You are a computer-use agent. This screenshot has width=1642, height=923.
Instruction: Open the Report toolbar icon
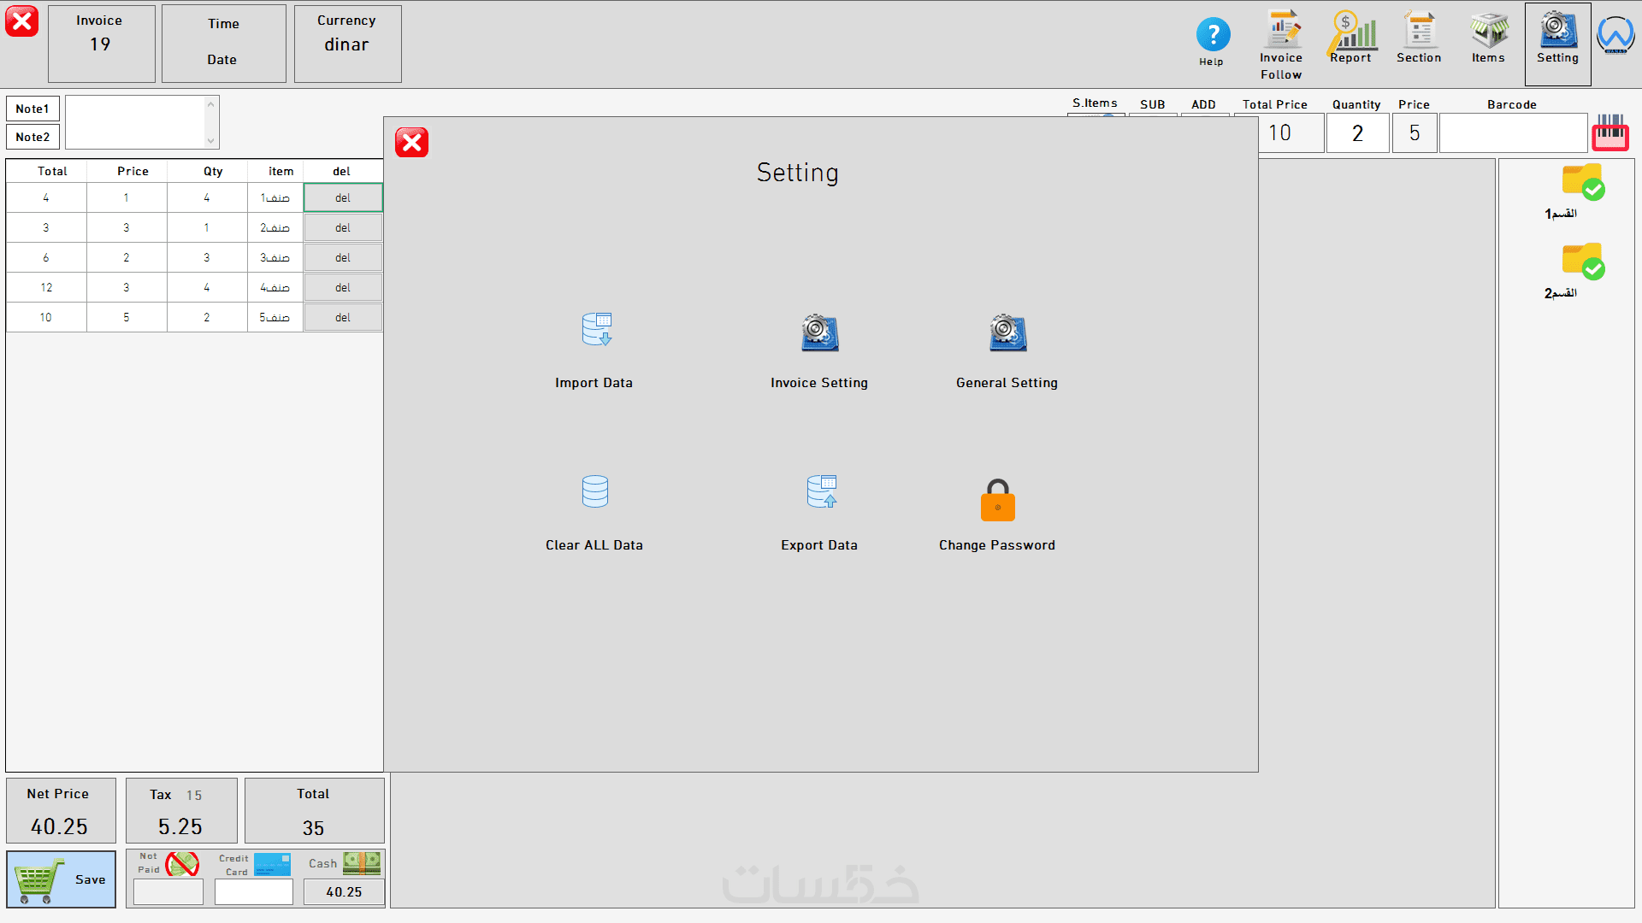coord(1351,32)
